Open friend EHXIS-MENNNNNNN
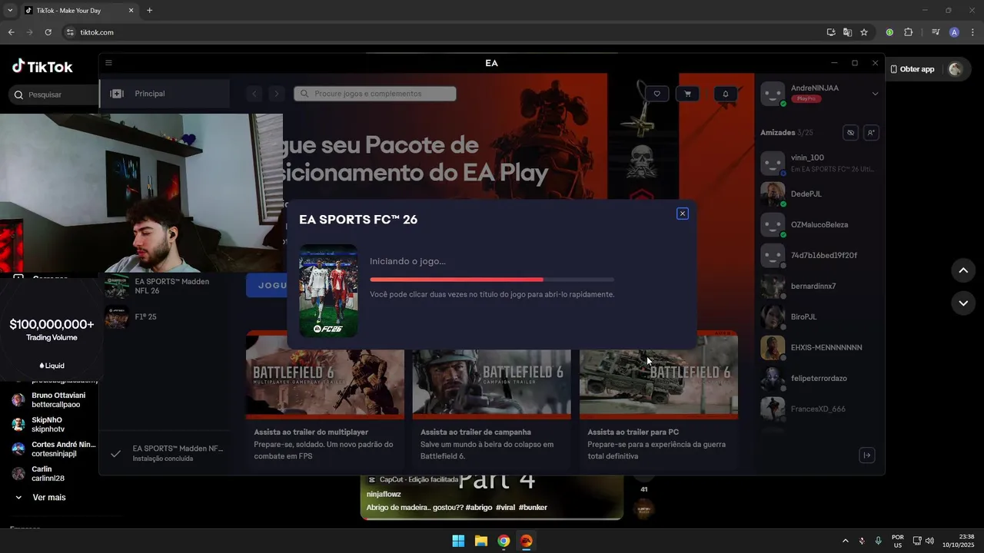The height and width of the screenshot is (553, 984). 819,347
